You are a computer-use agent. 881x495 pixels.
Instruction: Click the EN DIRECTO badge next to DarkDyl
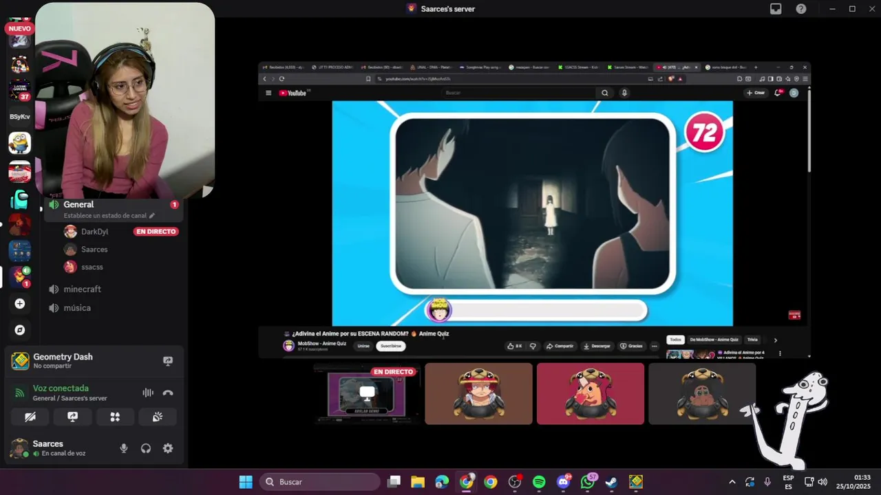tap(156, 232)
